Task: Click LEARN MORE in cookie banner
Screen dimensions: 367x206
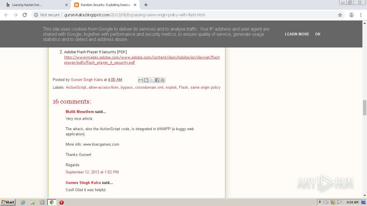Action: pyautogui.click(x=297, y=34)
